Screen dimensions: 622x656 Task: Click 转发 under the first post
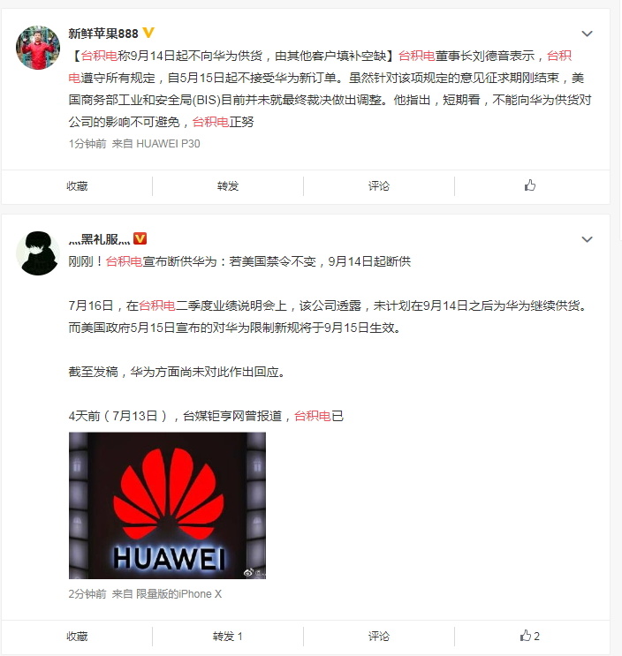pyautogui.click(x=228, y=185)
